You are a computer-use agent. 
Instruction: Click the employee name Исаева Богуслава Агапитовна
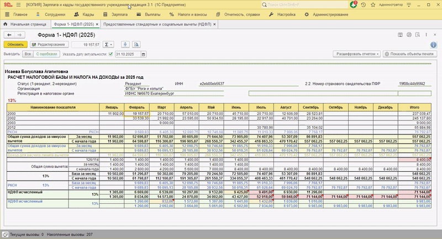[x=36, y=72]
